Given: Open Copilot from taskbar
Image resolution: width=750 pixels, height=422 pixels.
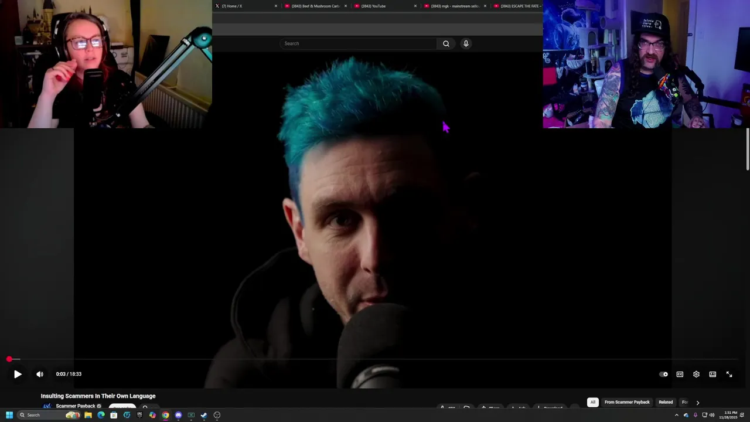Looking at the screenshot, I should pos(152,415).
